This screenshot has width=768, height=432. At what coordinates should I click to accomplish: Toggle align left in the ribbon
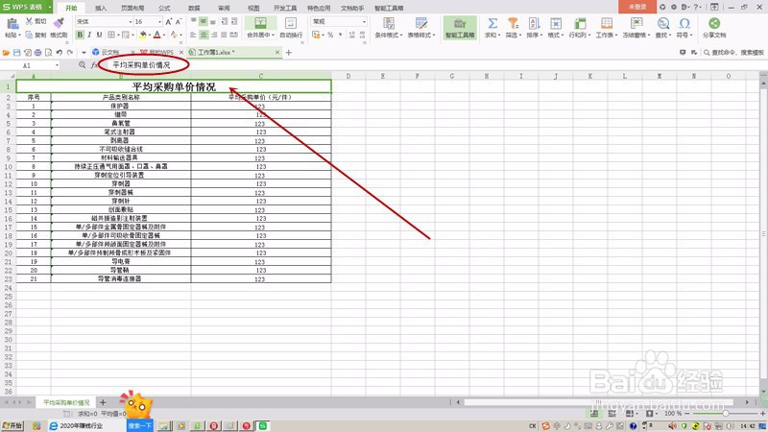coord(193,35)
